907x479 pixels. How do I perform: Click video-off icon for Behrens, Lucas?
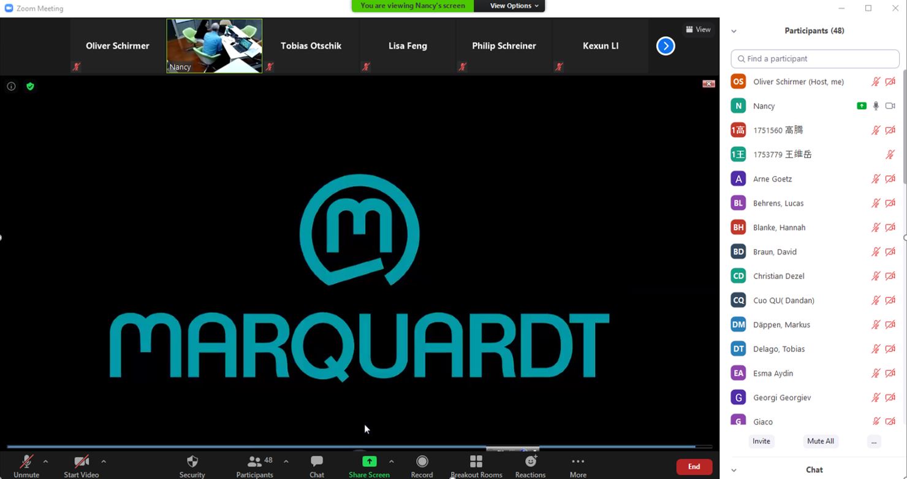(890, 203)
